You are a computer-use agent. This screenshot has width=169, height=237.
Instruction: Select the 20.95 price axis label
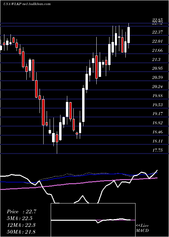pos(158,68)
